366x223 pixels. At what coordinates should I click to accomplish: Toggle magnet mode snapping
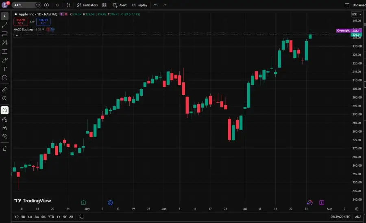(x=4, y=110)
